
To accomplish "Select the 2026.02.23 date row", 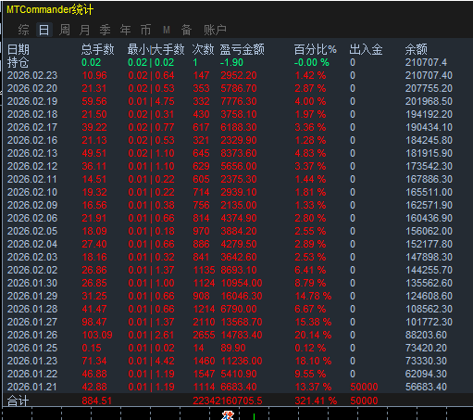I will (32, 75).
